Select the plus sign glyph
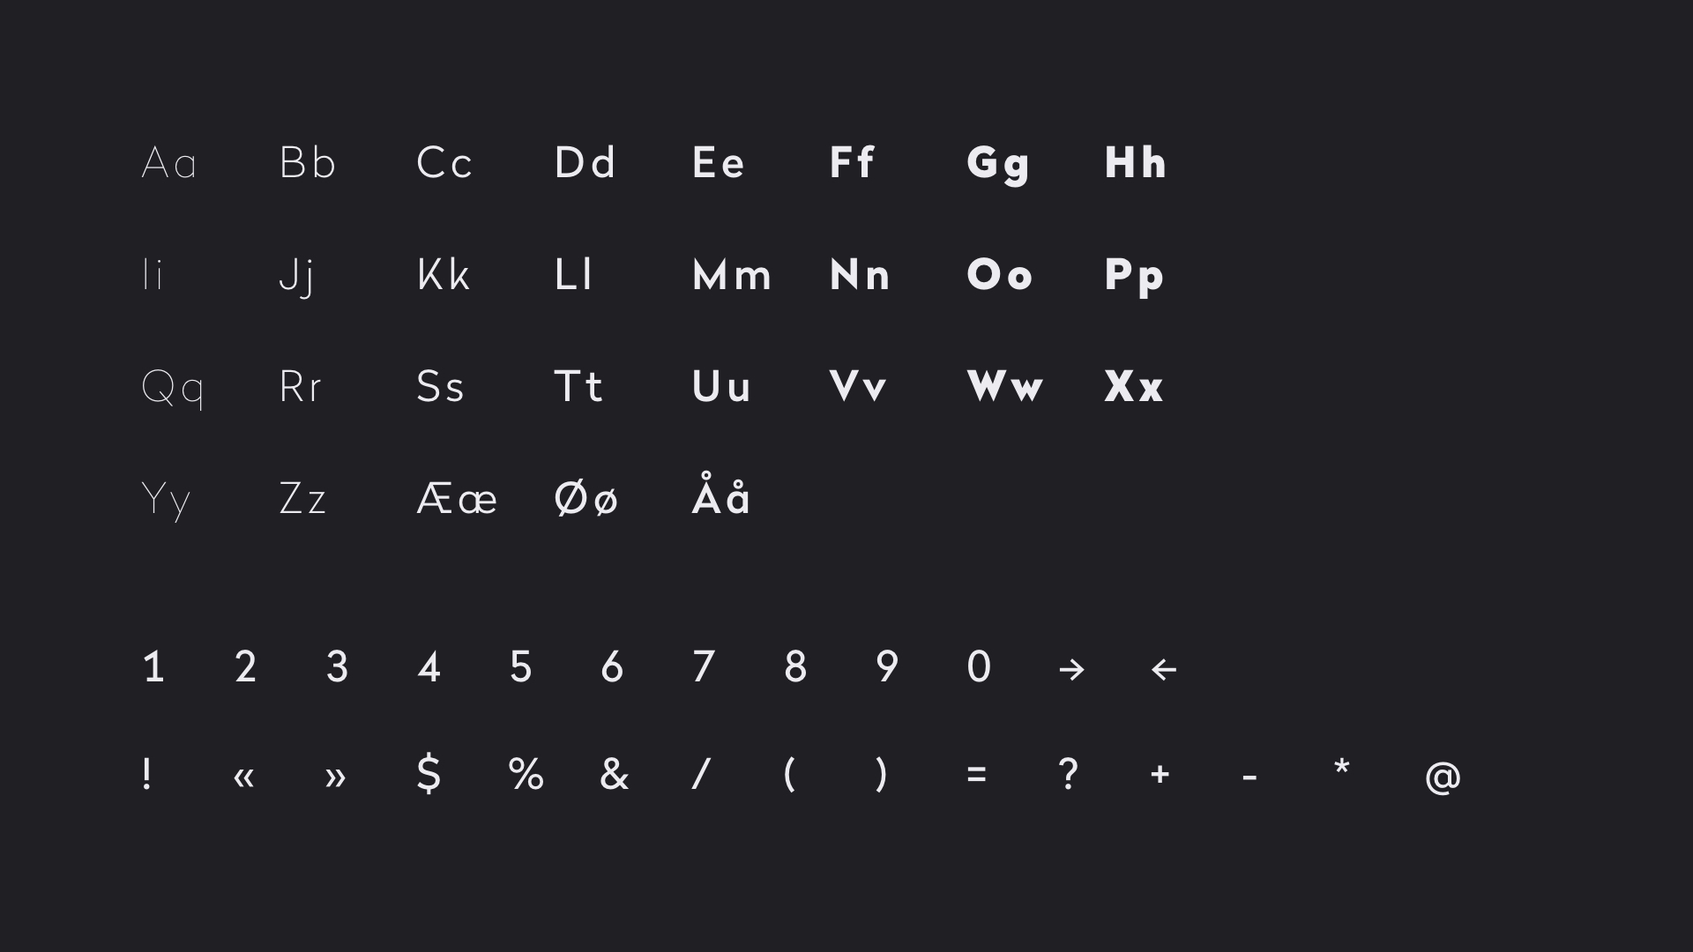This screenshot has height=952, width=1693. pyautogui.click(x=1160, y=775)
